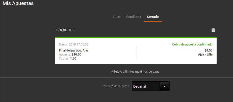Click the $10.00 stake amount
The width and height of the screenshot is (233, 102).
tap(76, 55)
